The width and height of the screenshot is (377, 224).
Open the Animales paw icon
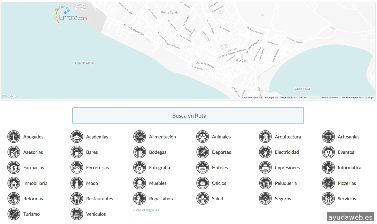[x=203, y=137]
